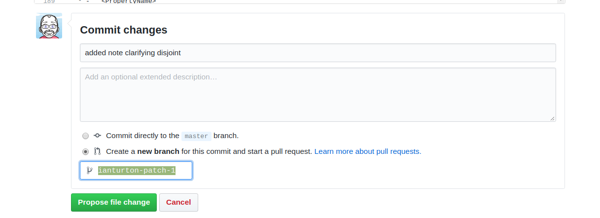Viewport: 600px width, 218px height.
Task: Cancel the commit with the Cancel button
Action: click(178, 202)
